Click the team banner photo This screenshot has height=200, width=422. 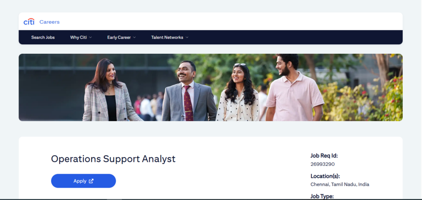click(211, 87)
